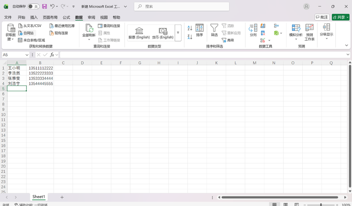Click the vertical scrollbar thumb

point(350,126)
